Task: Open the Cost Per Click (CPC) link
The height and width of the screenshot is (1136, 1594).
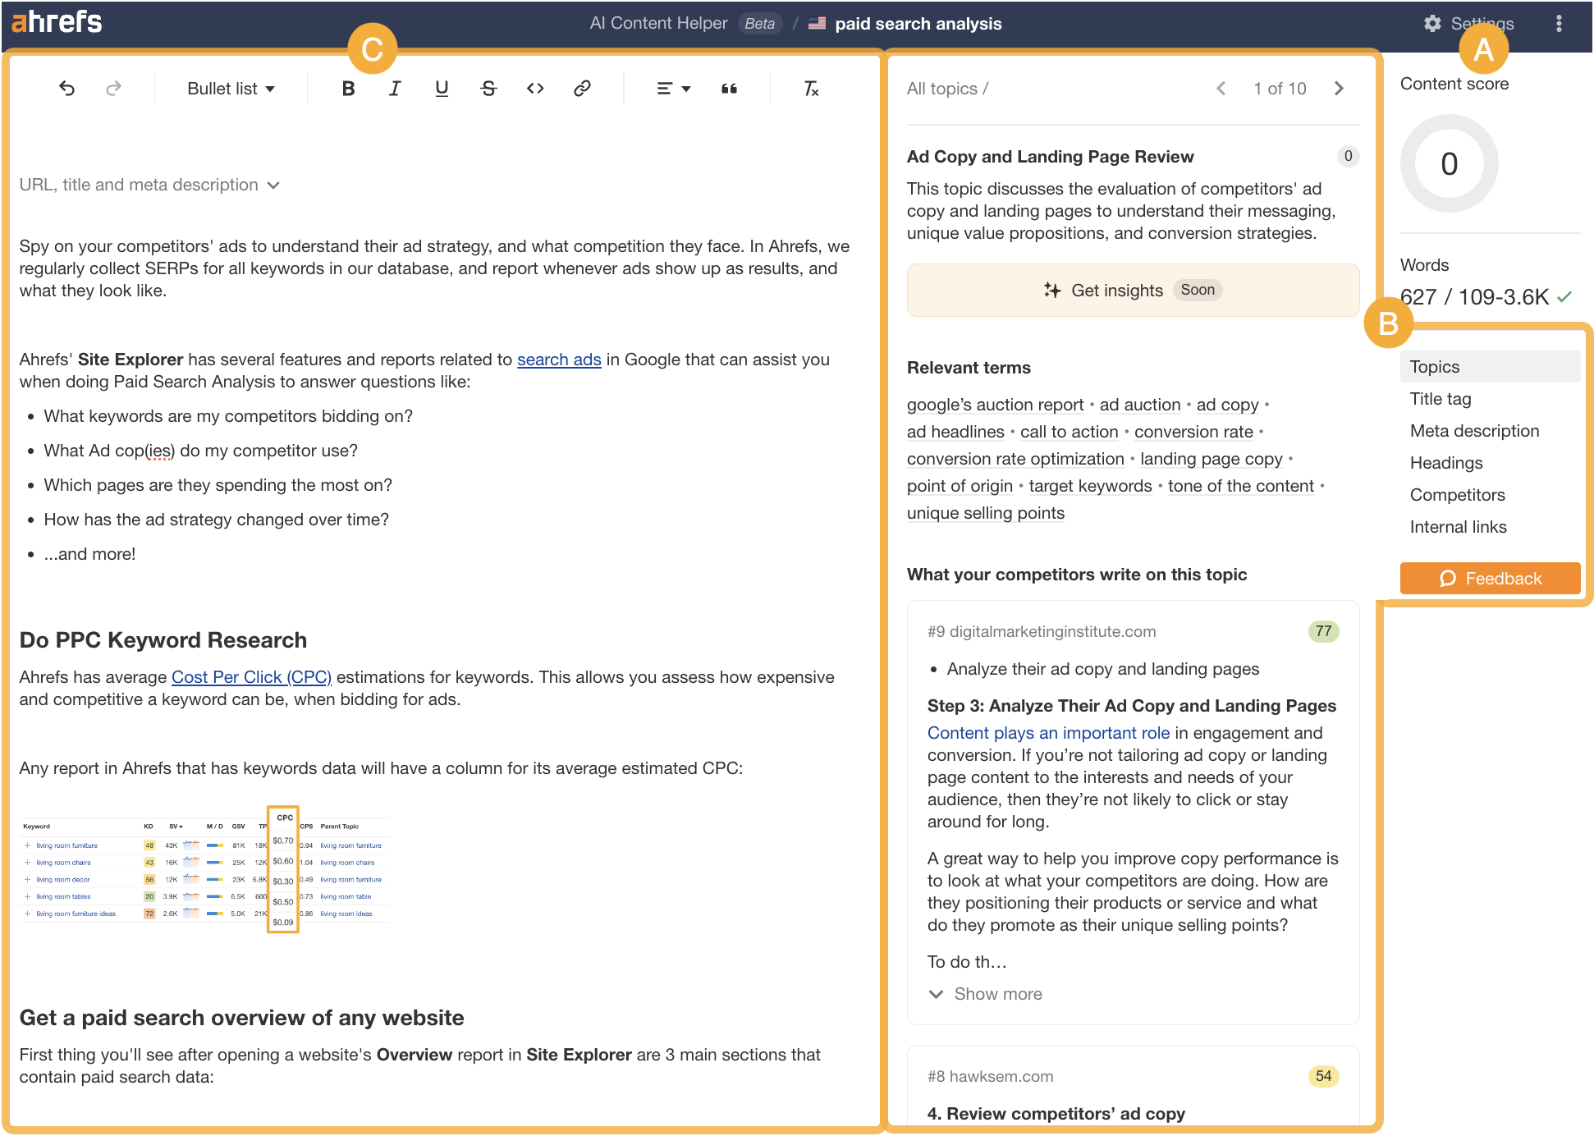Action: tap(251, 677)
